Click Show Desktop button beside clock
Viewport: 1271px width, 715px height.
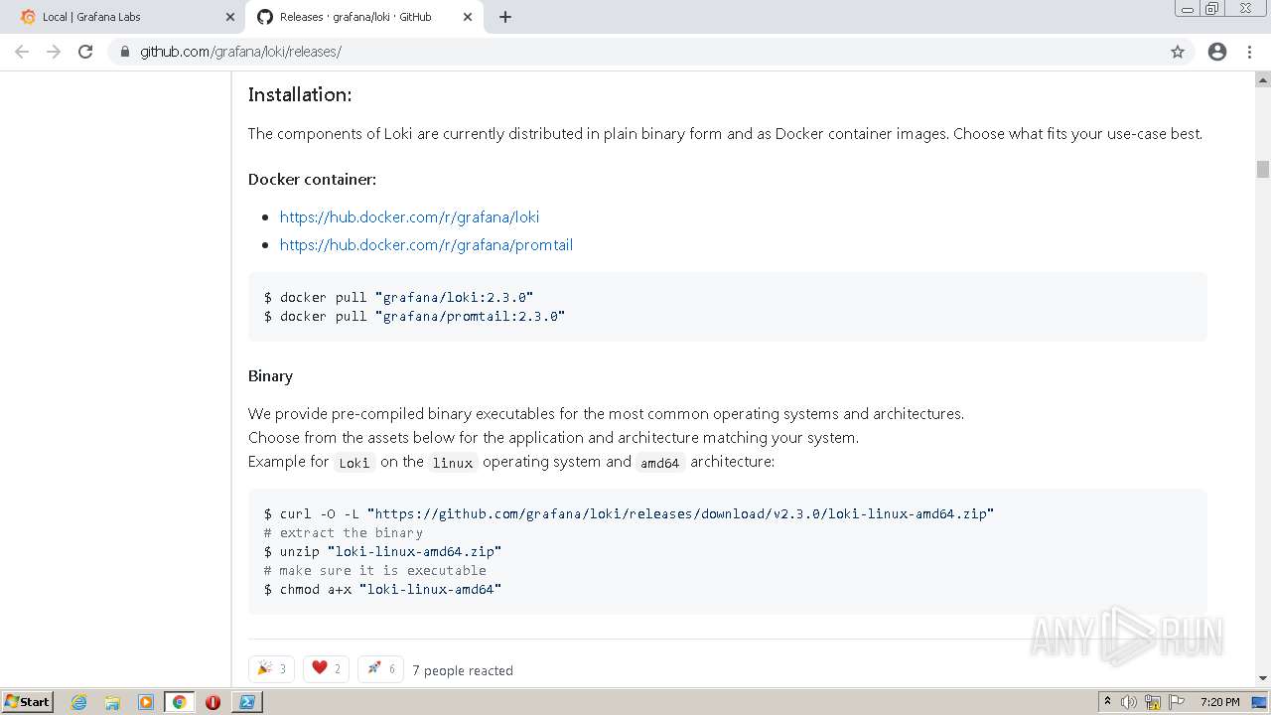point(1260,702)
